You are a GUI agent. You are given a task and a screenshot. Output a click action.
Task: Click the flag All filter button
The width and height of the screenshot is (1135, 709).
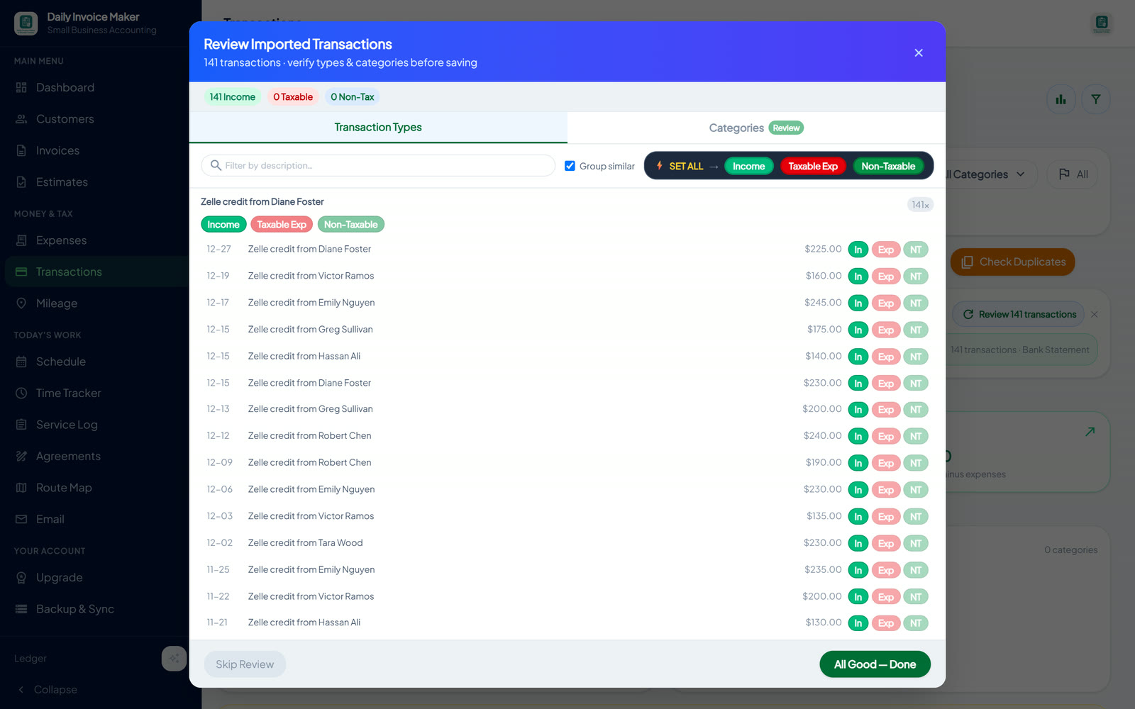point(1073,174)
